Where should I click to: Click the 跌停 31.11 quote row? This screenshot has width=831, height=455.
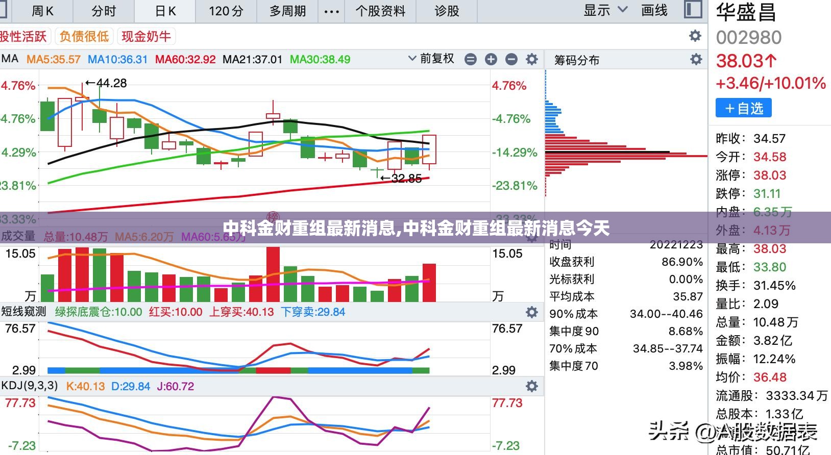pos(748,193)
